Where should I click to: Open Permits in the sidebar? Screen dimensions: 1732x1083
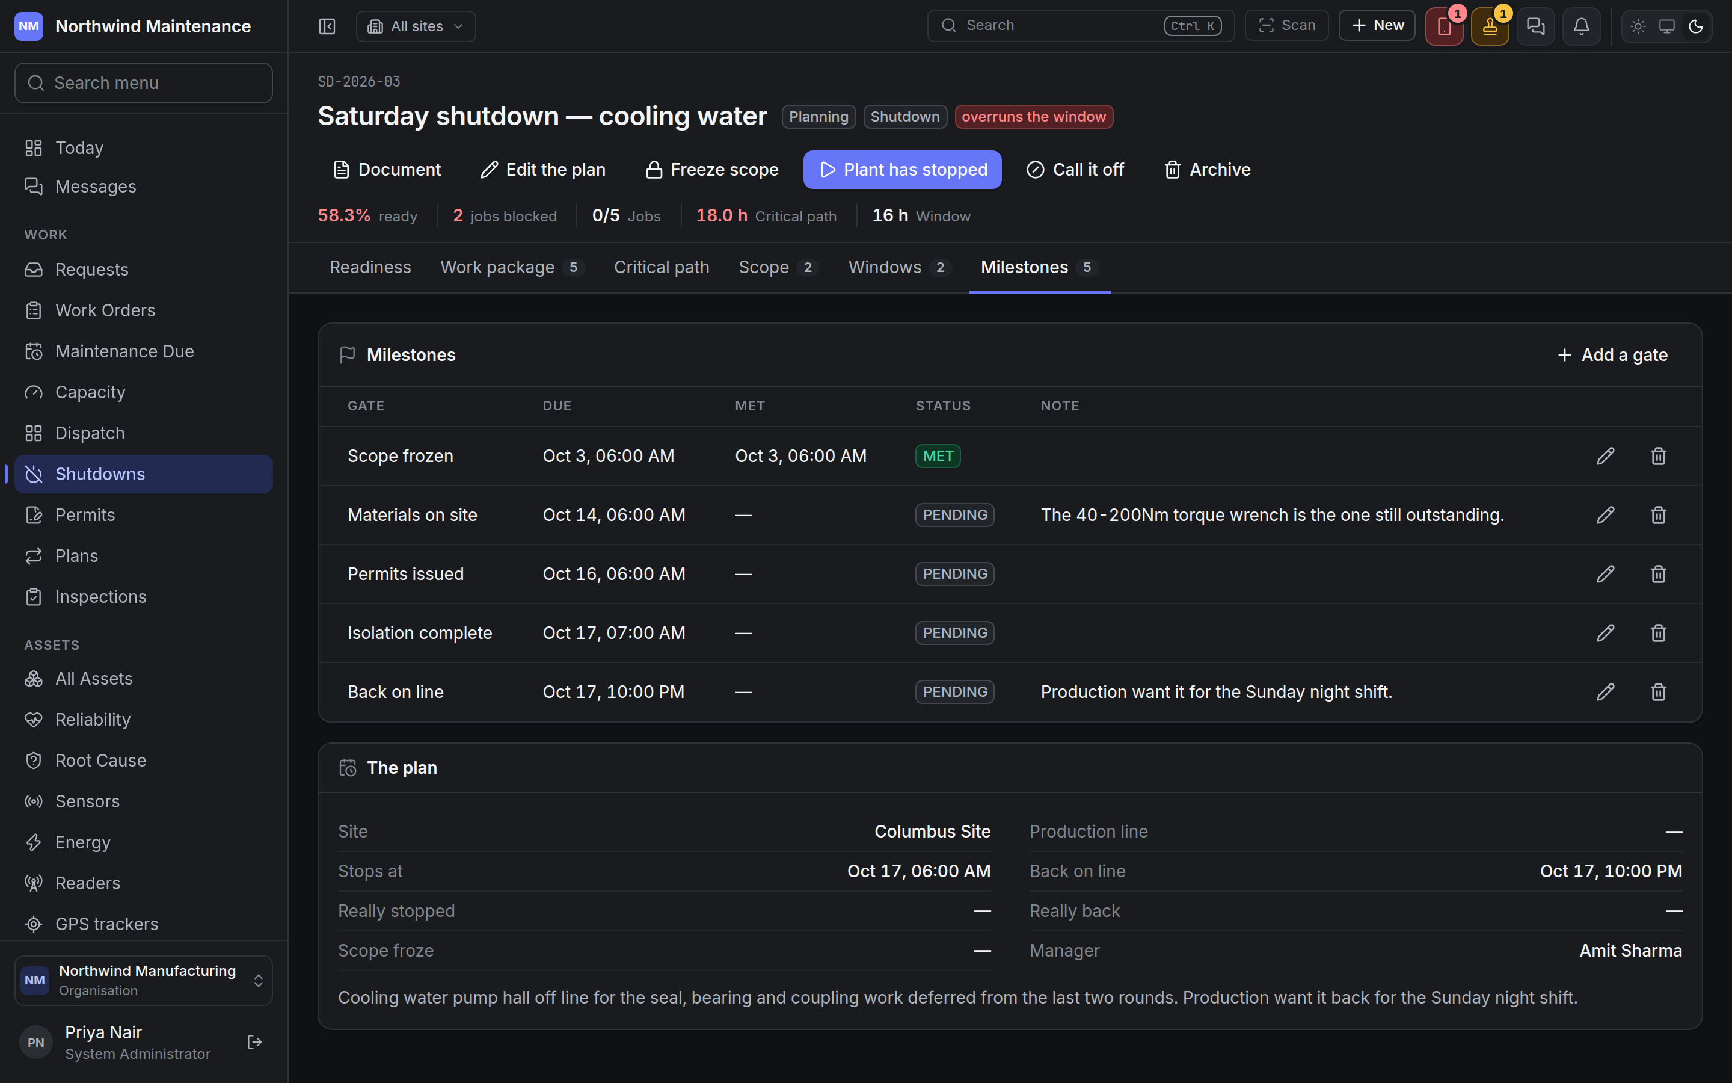click(144, 515)
